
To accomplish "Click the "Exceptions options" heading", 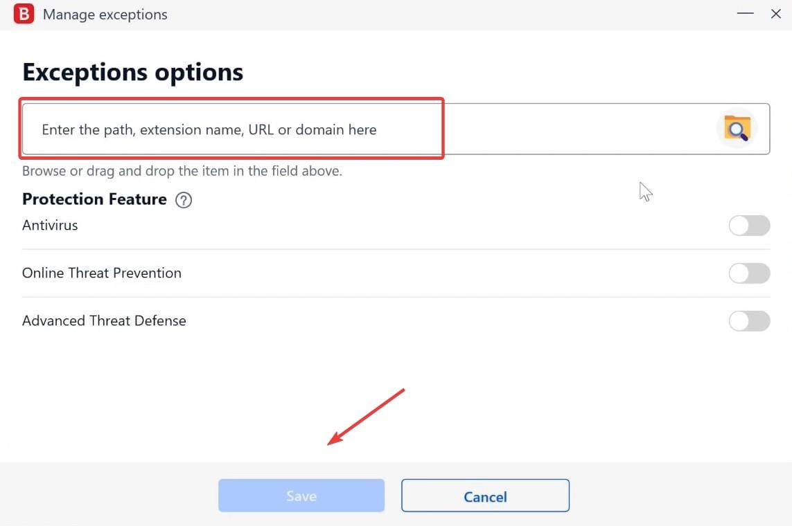I will 133,72.
